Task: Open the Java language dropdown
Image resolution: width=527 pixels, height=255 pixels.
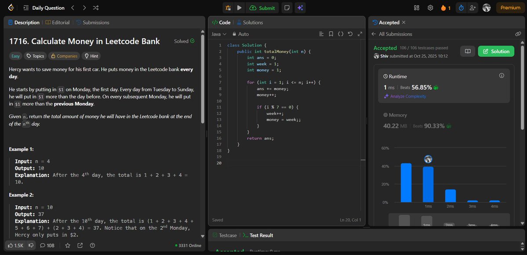Action: [x=219, y=34]
